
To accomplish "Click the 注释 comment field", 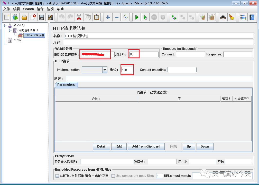I will coord(158,42).
